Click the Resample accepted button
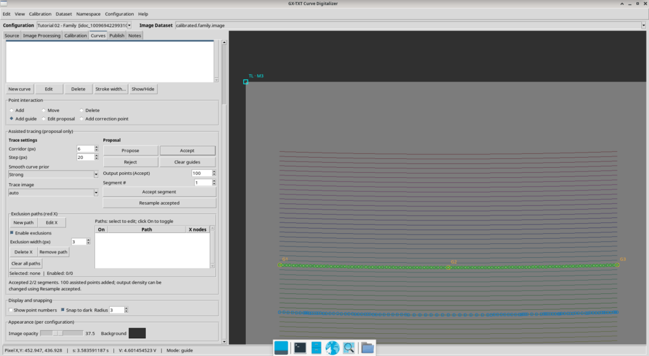This screenshot has width=649, height=356. 159,203
